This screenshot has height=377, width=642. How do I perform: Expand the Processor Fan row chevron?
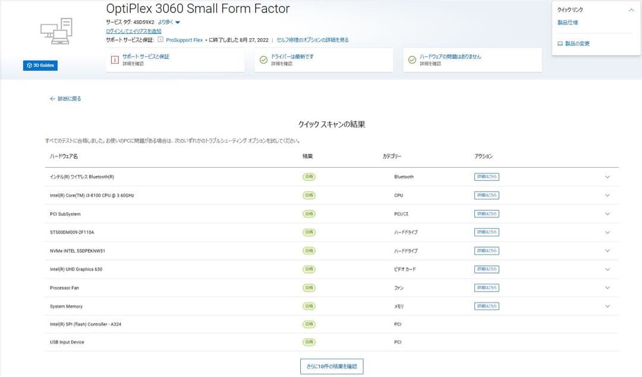pos(608,288)
